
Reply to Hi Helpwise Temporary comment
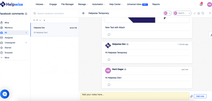coord(109,60)
